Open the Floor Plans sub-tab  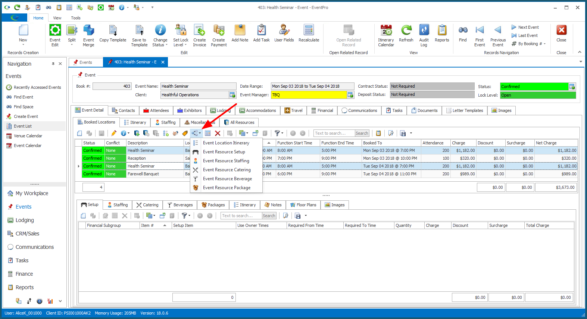pos(303,205)
